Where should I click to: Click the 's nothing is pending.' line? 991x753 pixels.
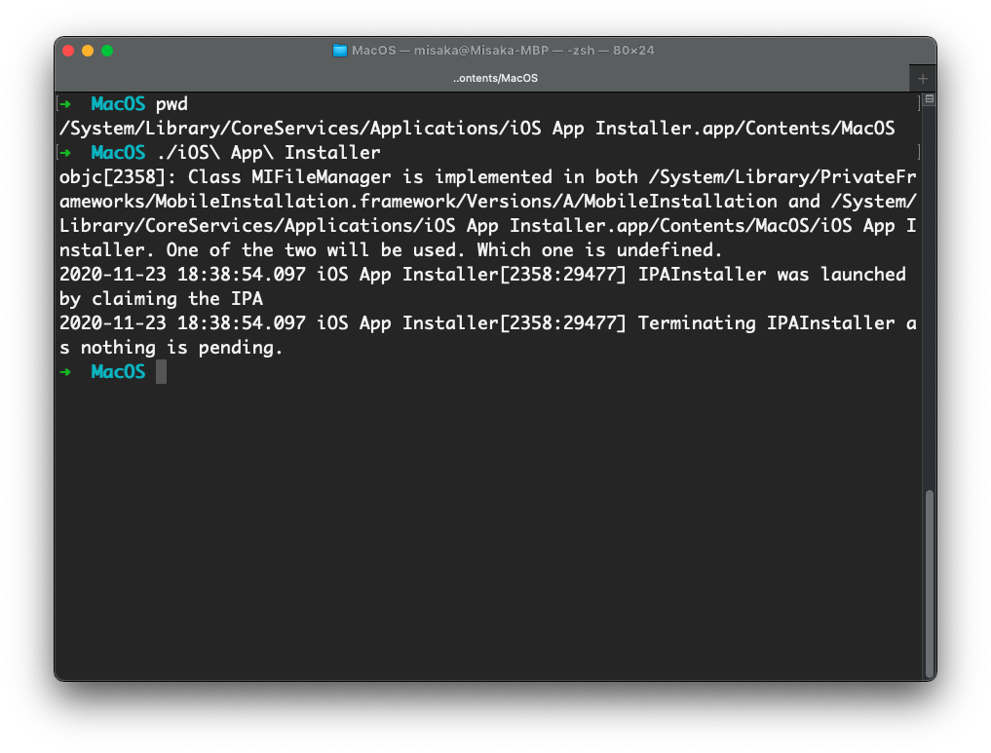click(172, 348)
